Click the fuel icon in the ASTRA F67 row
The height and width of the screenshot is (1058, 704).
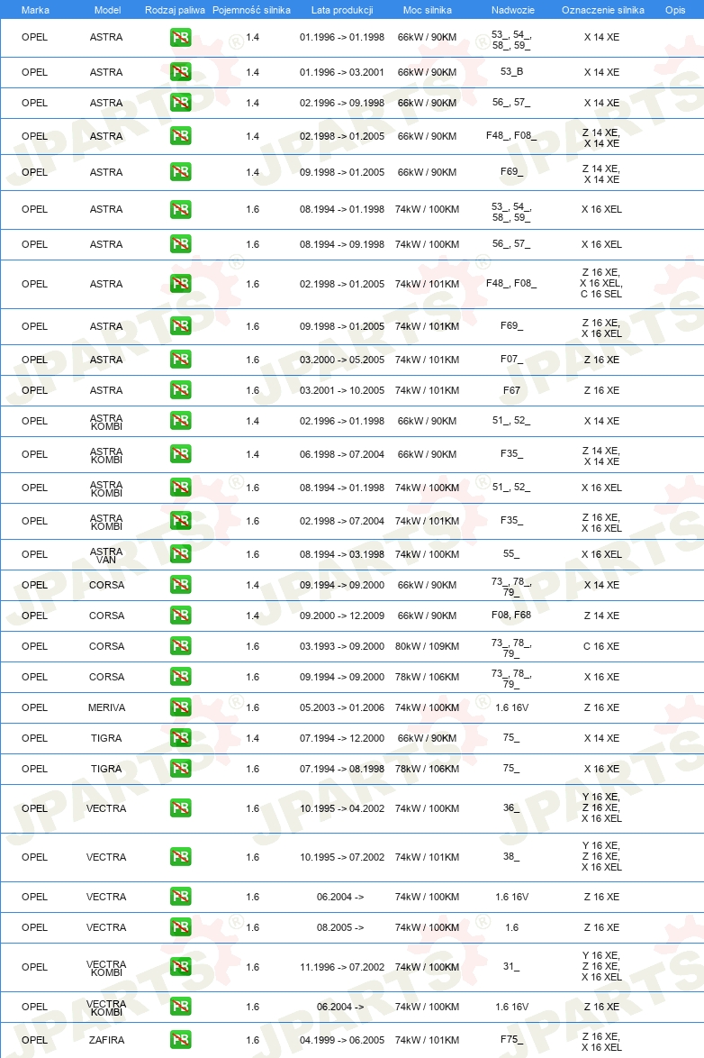pyautogui.click(x=180, y=390)
